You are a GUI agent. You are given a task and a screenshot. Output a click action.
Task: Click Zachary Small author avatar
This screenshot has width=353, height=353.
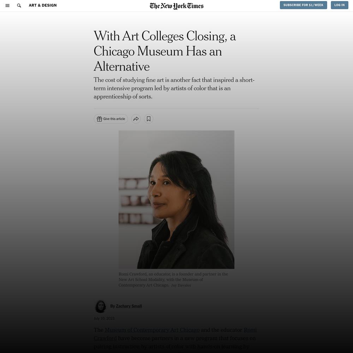[x=100, y=306]
